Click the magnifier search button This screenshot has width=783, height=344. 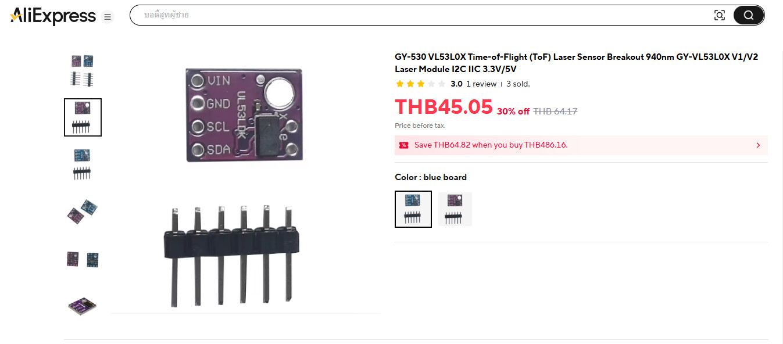749,16
